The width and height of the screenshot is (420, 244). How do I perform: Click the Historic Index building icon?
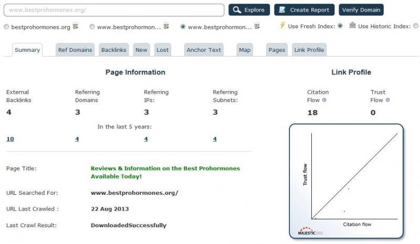[352, 25]
